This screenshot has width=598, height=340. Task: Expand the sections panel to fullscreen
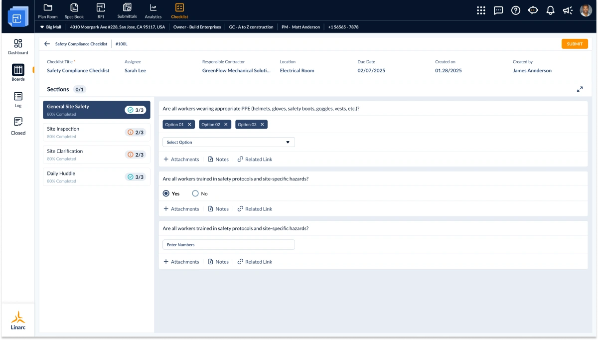coord(580,89)
